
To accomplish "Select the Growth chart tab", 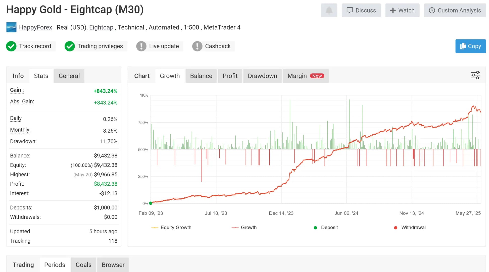I will click(170, 76).
